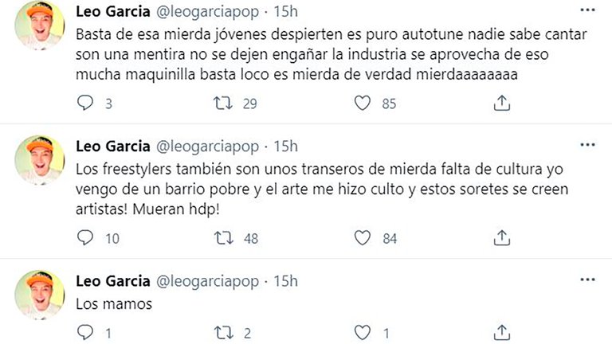Viewport: 612px width, 344px height.
Task: Click Leo Garcia's name on the freestylers tweet
Action: pos(110,146)
